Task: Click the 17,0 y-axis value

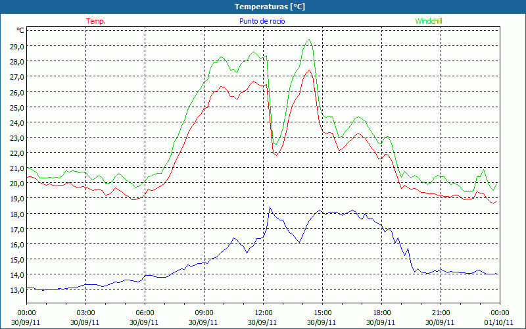Action: [x=17, y=230]
